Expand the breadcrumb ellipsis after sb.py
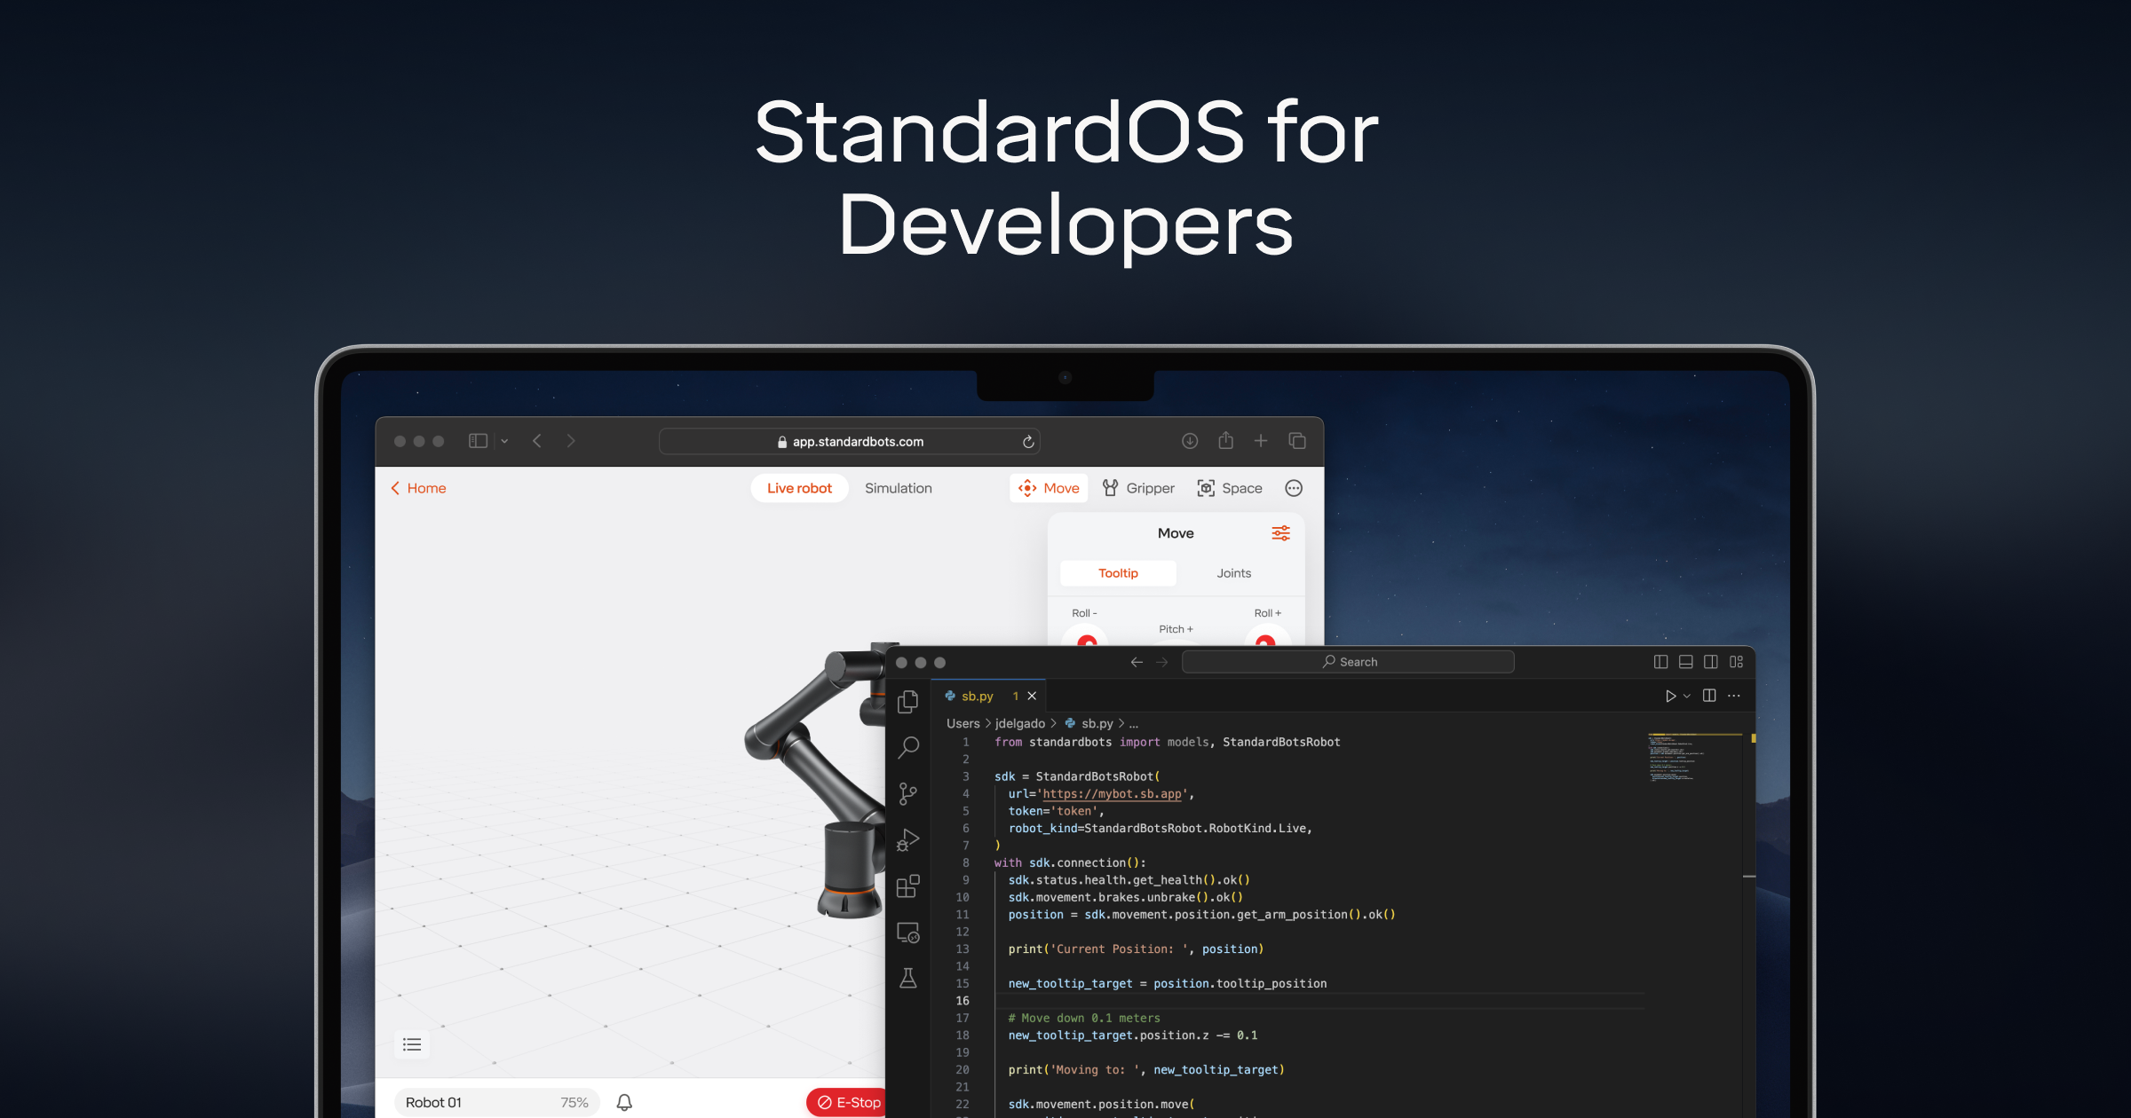 click(1134, 723)
